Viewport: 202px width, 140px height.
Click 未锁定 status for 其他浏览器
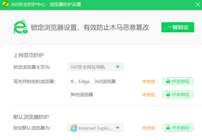click(x=149, y=95)
